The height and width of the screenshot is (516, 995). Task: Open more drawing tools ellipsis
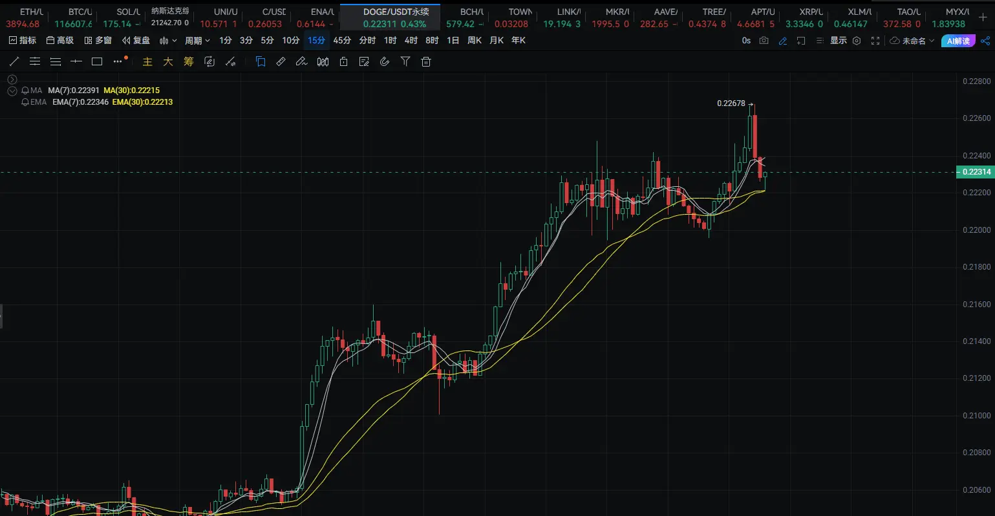pos(118,61)
